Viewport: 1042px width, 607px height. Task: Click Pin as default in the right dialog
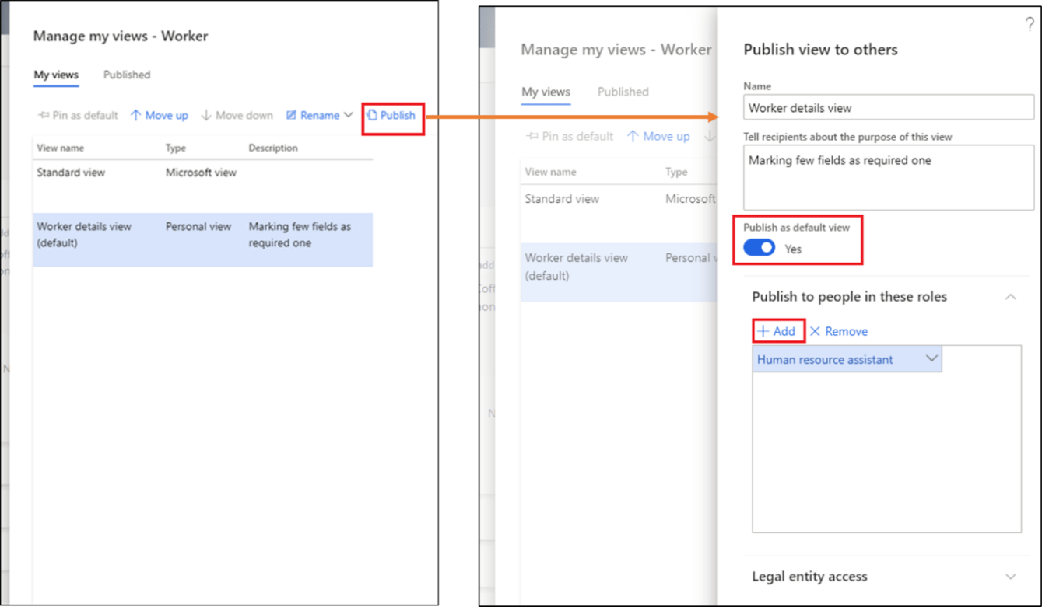[569, 136]
